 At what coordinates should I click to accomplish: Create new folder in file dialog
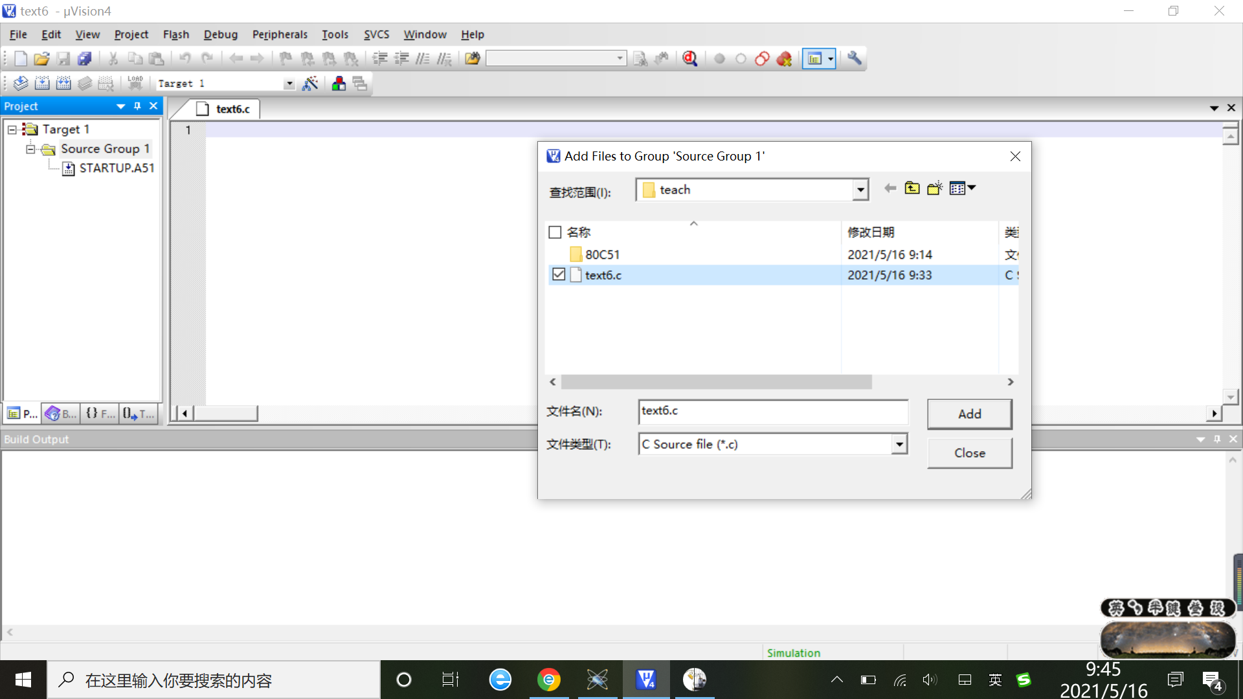coord(934,188)
